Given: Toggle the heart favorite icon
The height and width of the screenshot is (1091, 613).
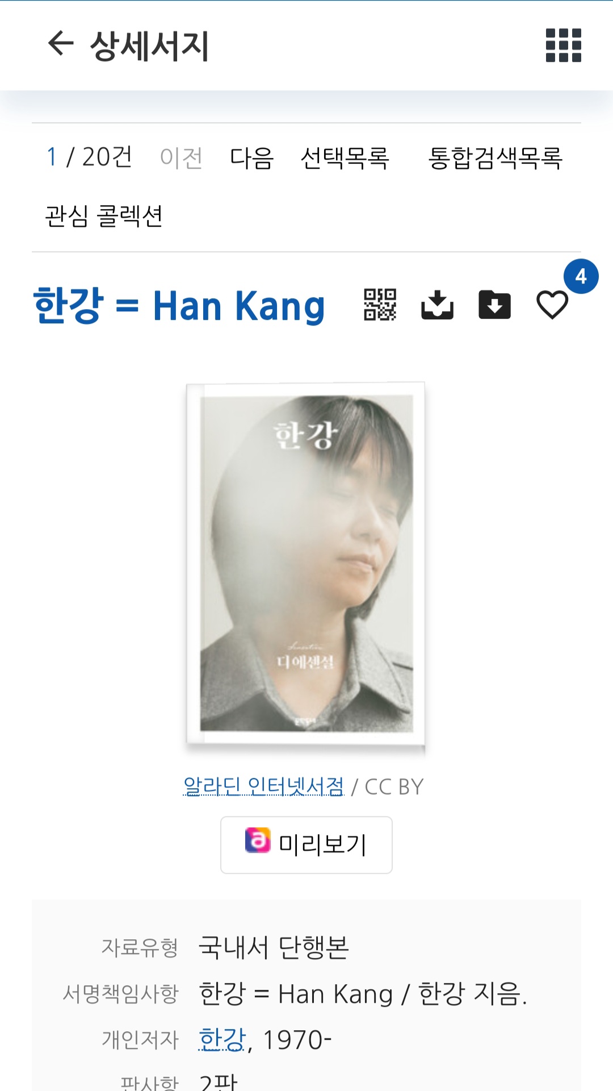Looking at the screenshot, I should point(552,305).
